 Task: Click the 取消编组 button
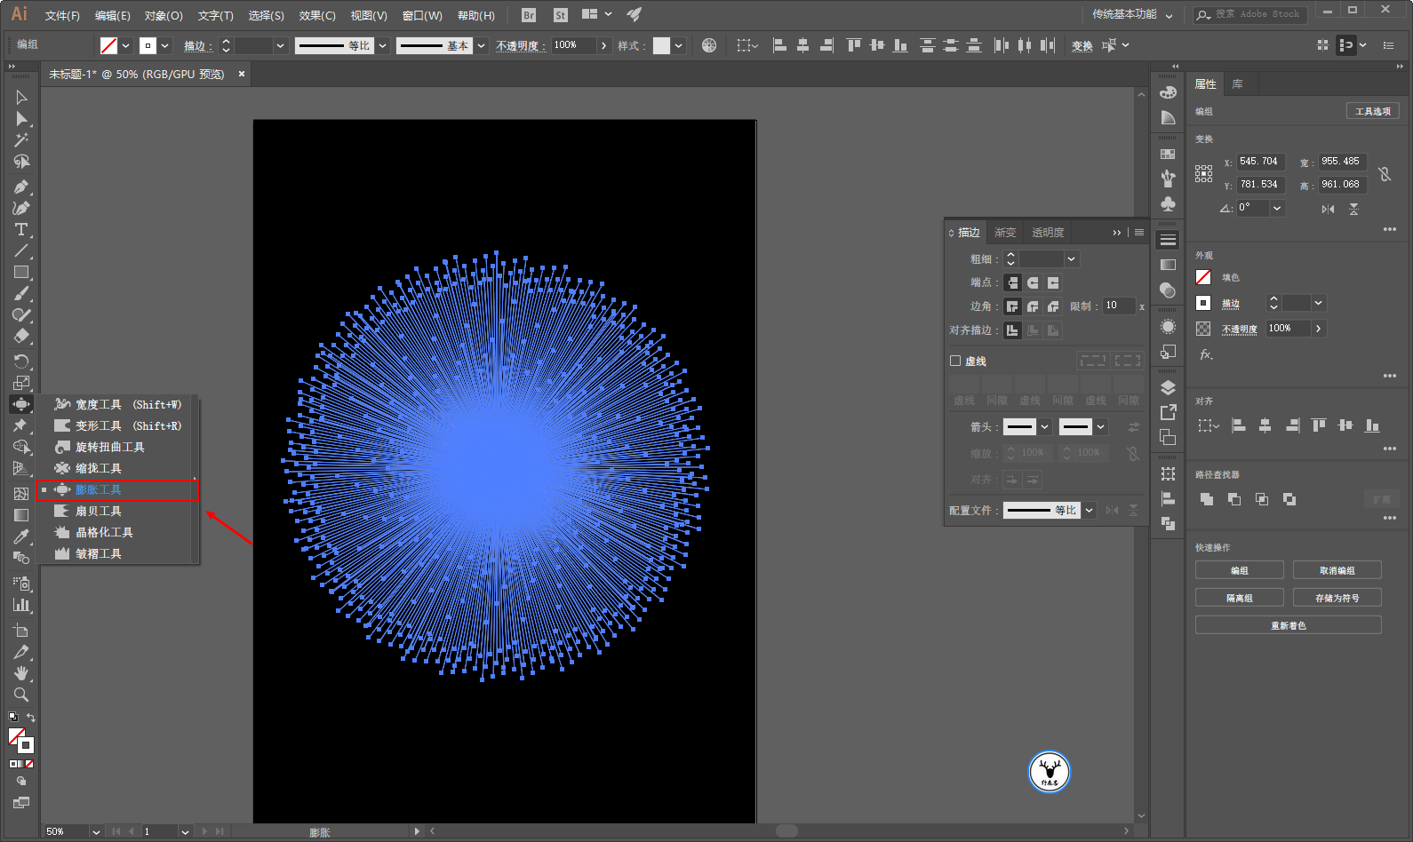click(1337, 570)
